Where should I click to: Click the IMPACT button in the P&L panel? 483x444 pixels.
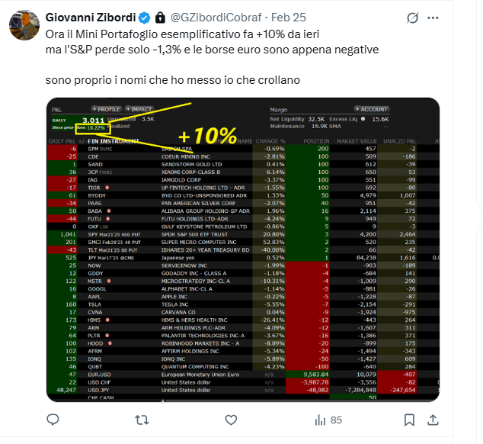tap(139, 109)
